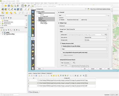Create a new project with New icon

pyautogui.click(x=3, y=6)
